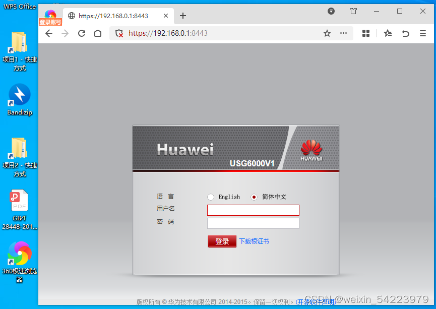Select the 360极速浏览器 desktop icon
The width and height of the screenshot is (436, 309).
click(20, 262)
